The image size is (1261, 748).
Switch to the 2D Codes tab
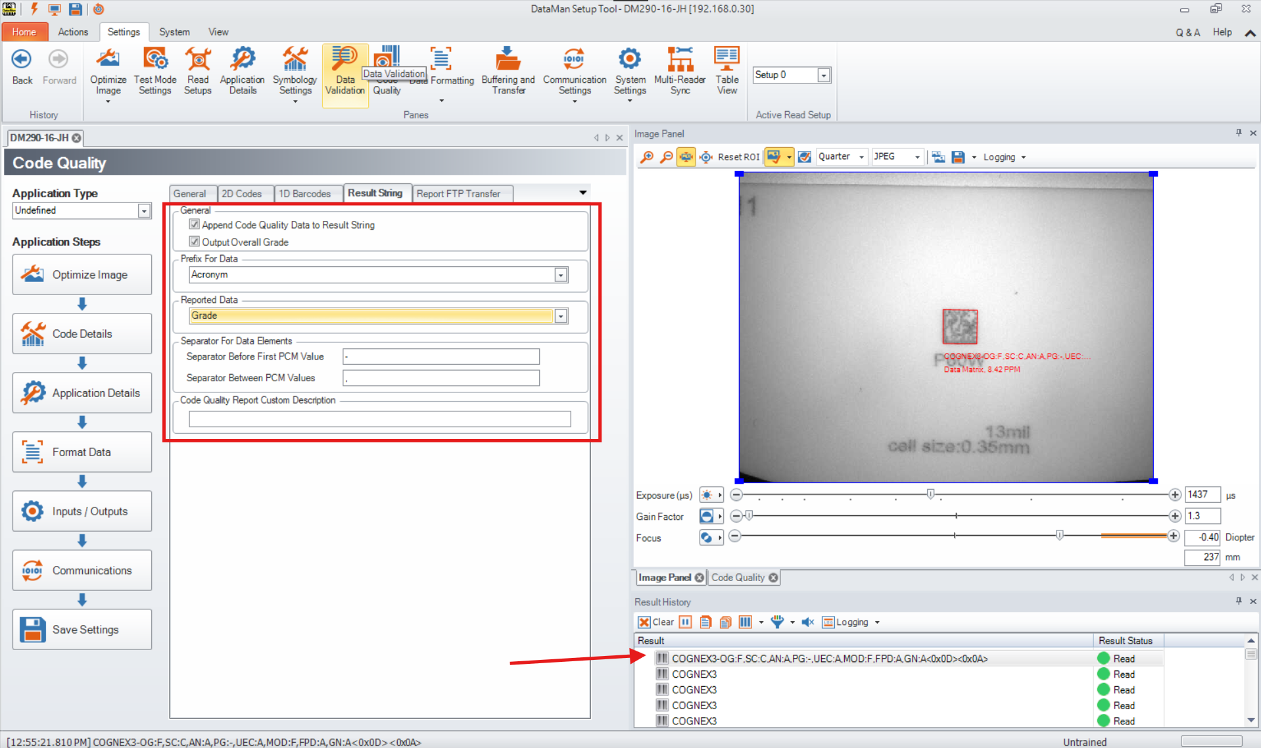pyautogui.click(x=241, y=194)
